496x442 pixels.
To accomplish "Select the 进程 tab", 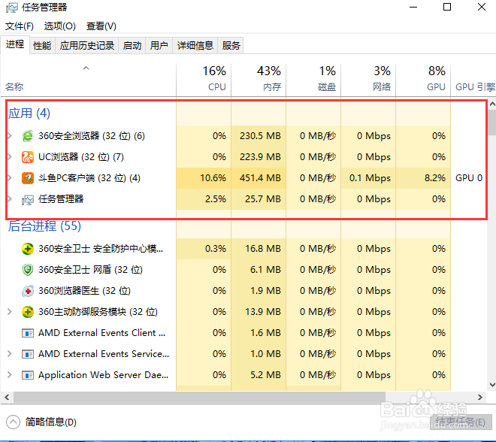I will tap(15, 44).
